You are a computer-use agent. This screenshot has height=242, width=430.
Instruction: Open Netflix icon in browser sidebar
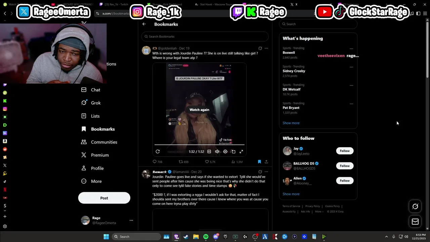point(5,190)
